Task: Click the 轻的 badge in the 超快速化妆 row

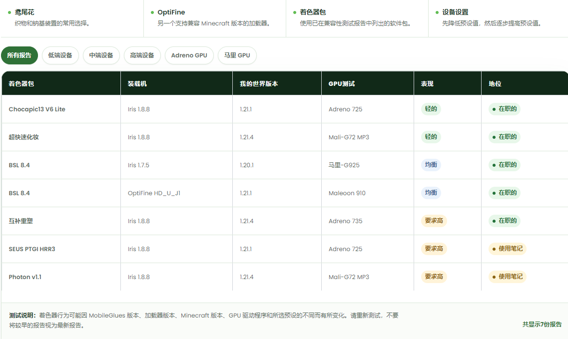Action: 431,136
